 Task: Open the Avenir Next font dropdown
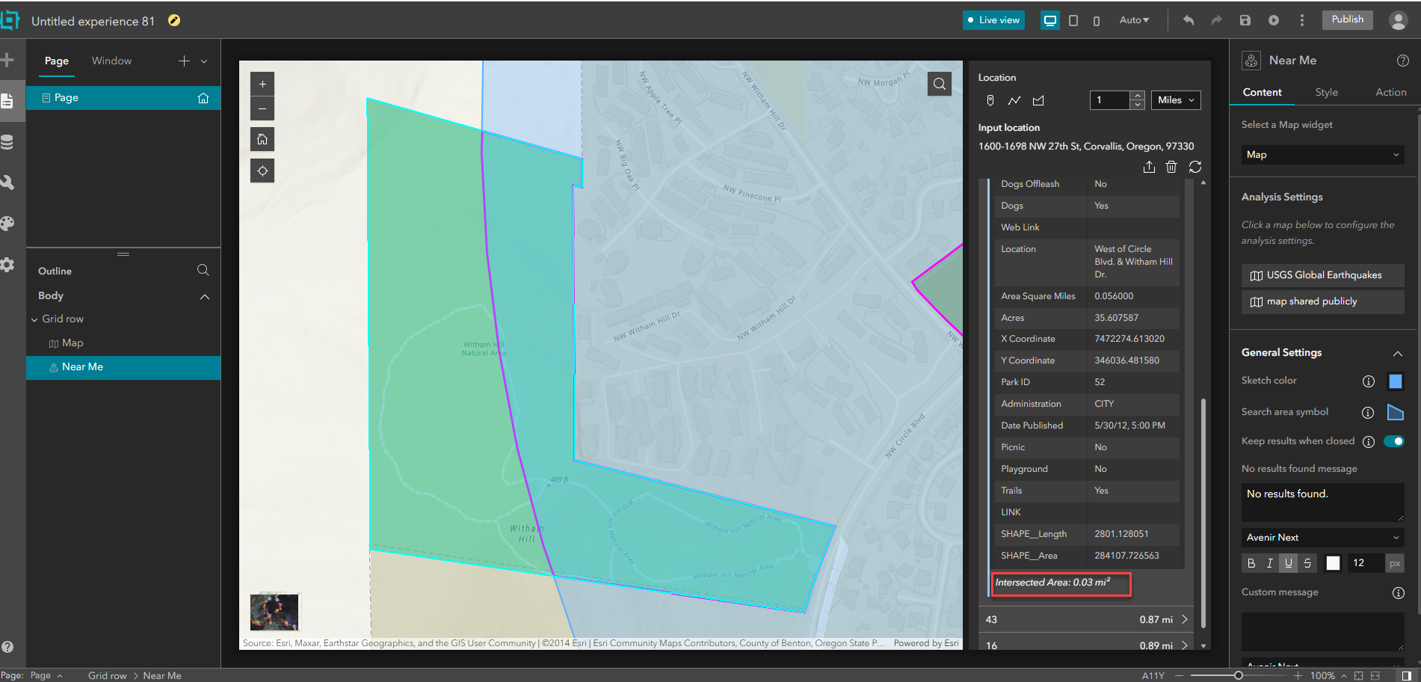tap(1322, 537)
